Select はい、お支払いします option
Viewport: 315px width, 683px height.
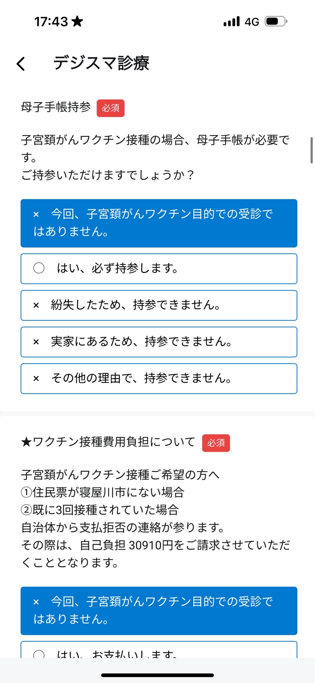(159, 650)
